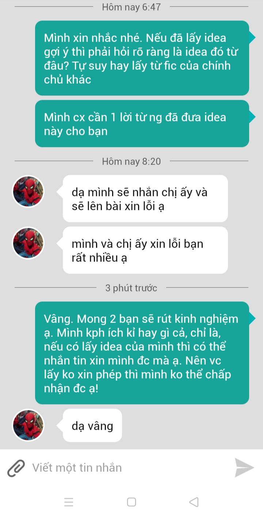Tap the Android home square button
Viewport: 263px width, 518px height.
coord(131,502)
